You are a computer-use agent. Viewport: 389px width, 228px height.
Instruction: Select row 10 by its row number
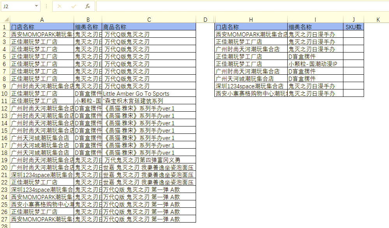coord(5,94)
